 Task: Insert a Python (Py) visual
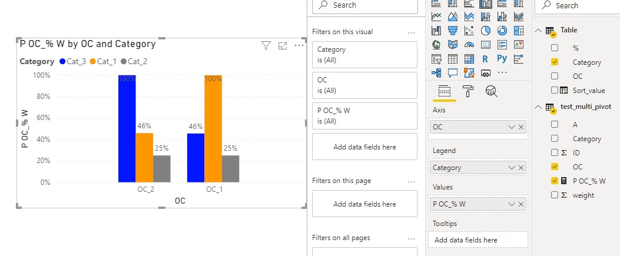point(502,59)
